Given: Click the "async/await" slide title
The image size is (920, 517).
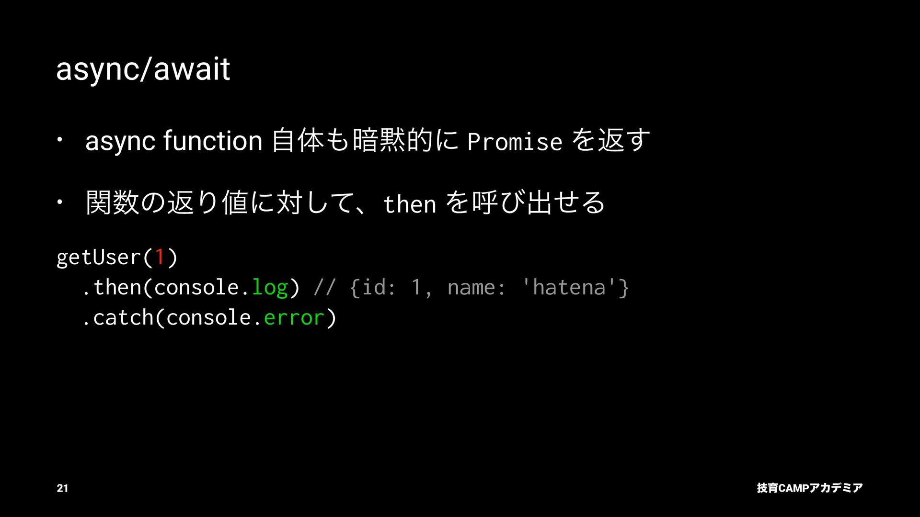Looking at the screenshot, I should (143, 69).
